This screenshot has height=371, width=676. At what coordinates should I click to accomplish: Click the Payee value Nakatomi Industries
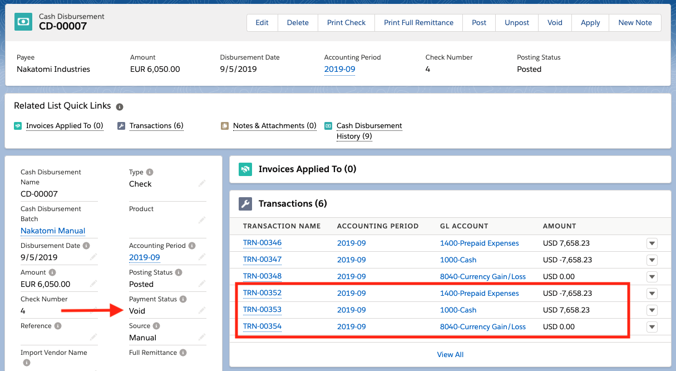tap(53, 70)
